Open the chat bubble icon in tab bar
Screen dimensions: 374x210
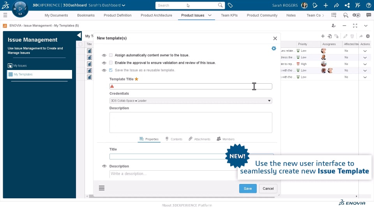pos(369,15)
